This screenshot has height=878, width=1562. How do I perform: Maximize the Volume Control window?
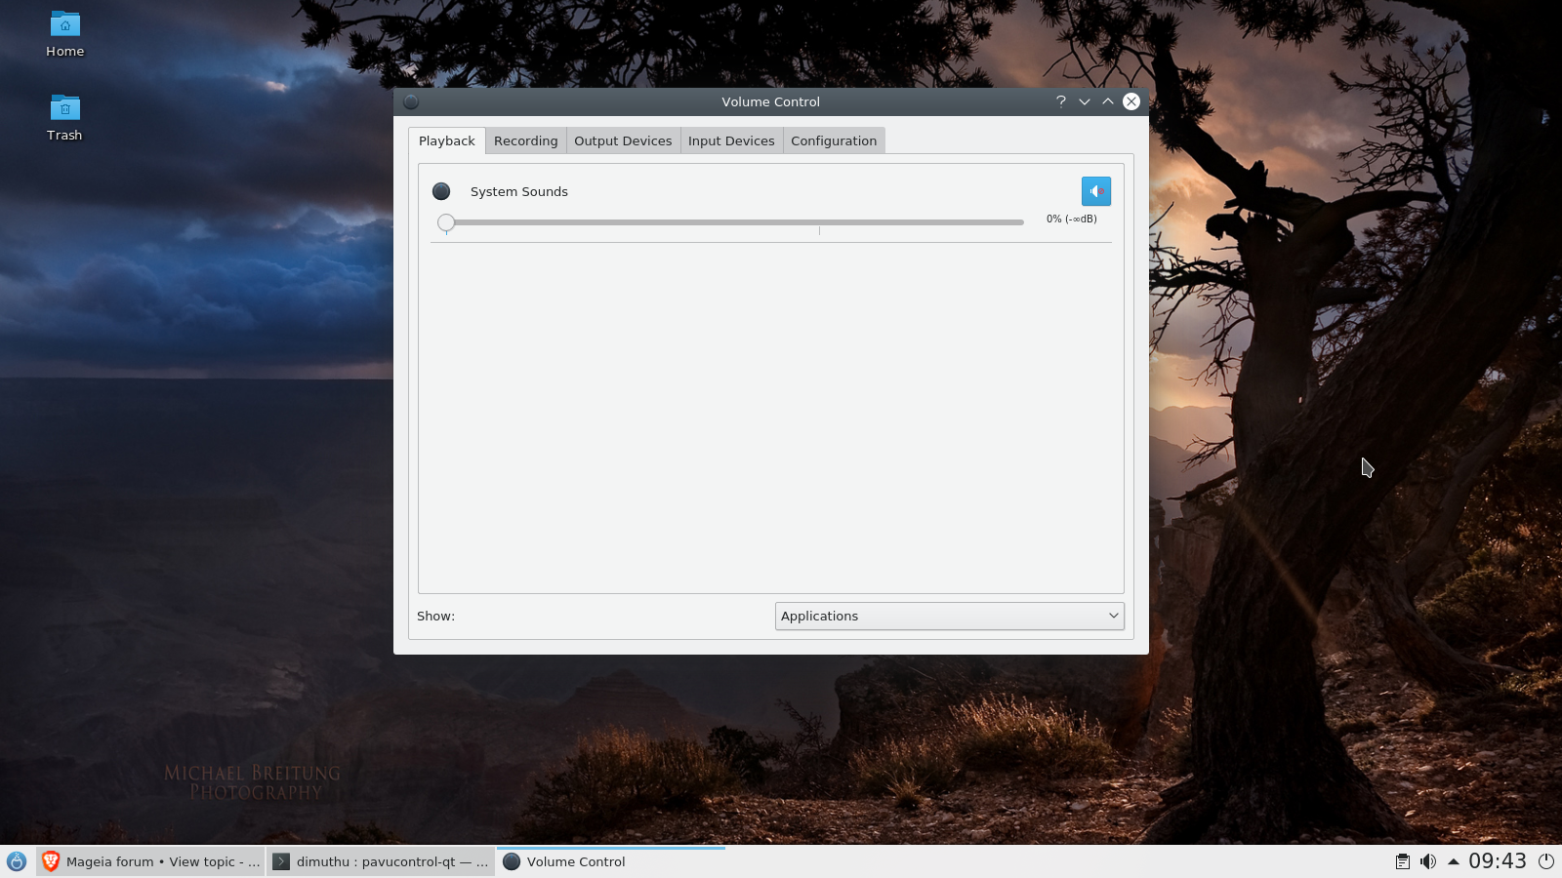1108,101
